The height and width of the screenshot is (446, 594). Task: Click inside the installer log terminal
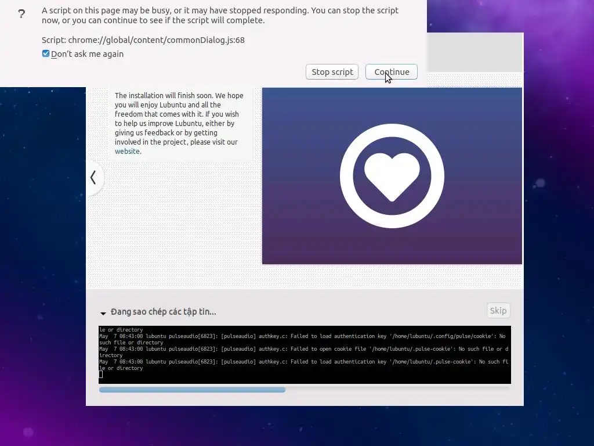305,355
